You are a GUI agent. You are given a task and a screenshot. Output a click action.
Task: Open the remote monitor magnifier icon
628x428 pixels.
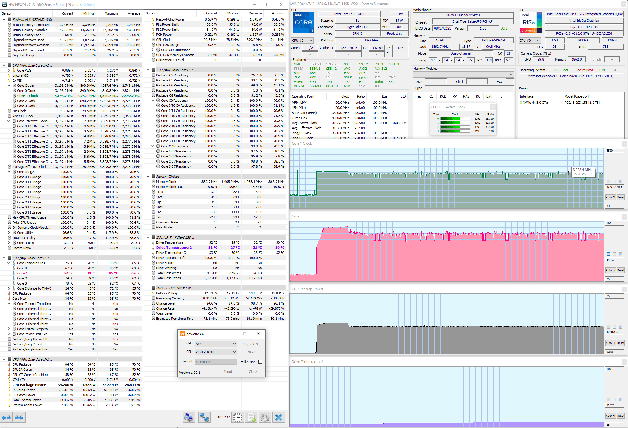189,418
